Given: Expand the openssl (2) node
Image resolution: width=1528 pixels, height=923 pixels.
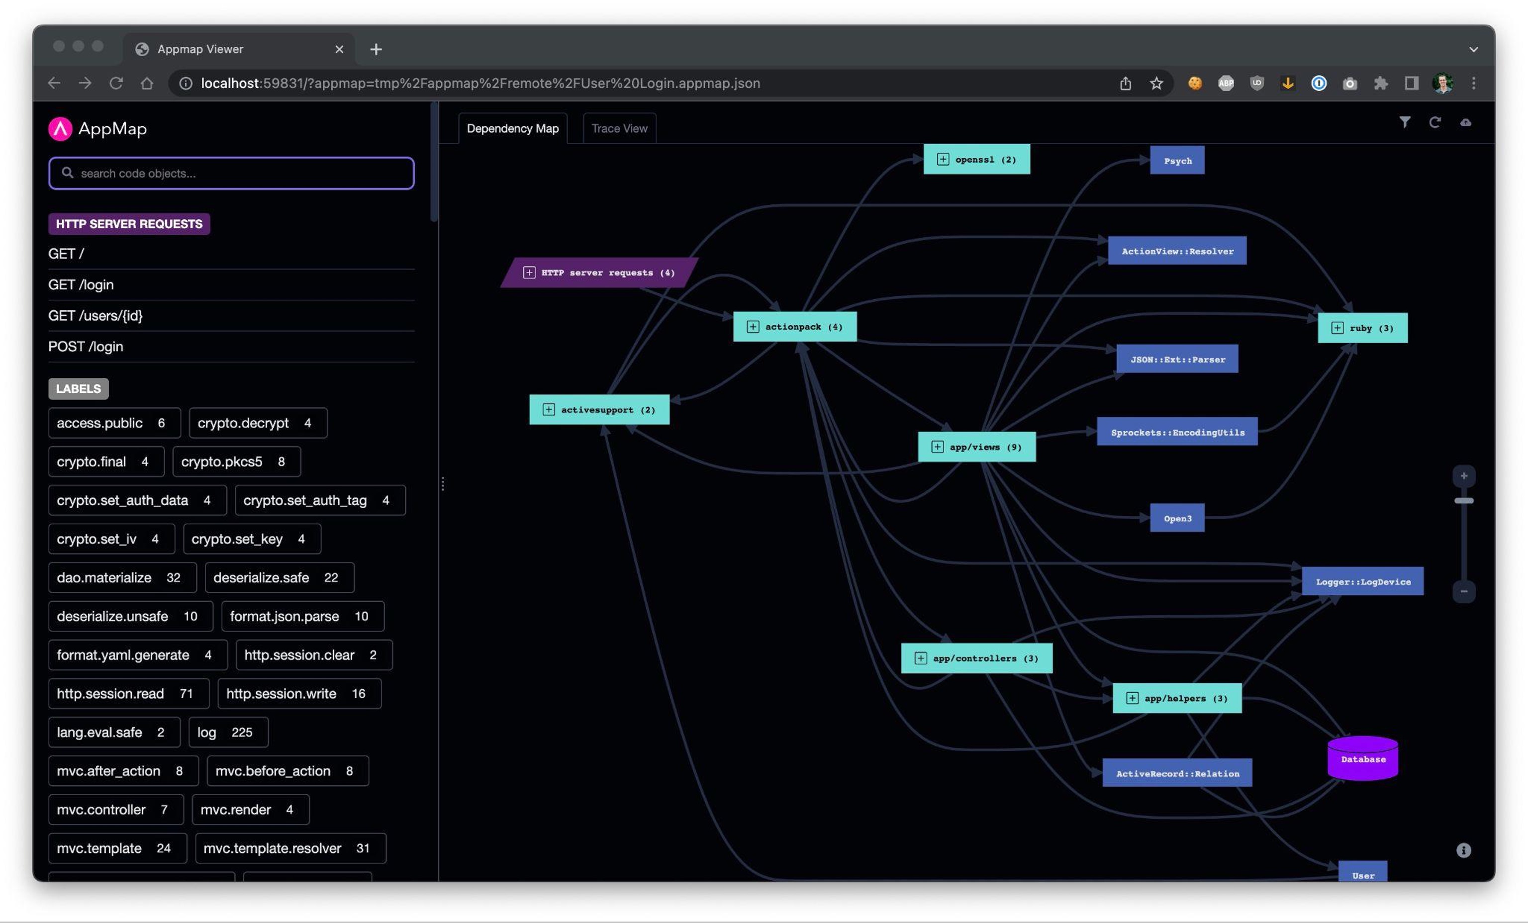Looking at the screenshot, I should coord(943,159).
